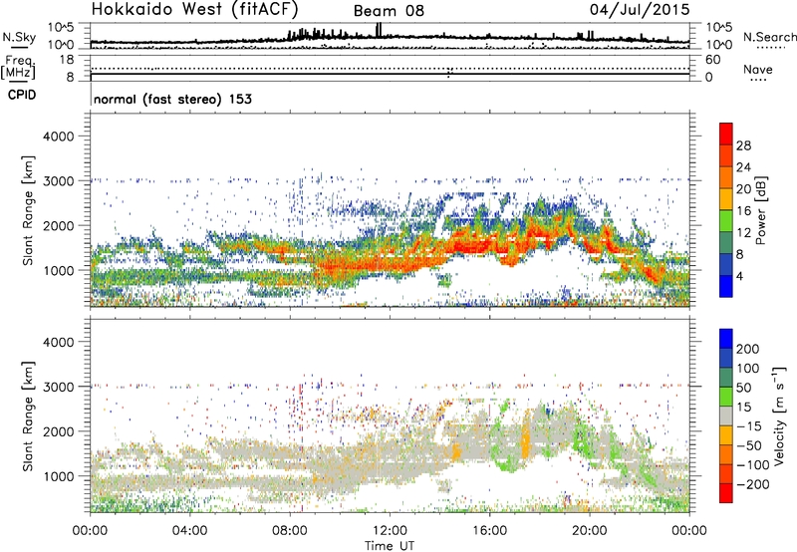The image size is (797, 552).
Task: Click the '3000' tick on velocity panel
Action: [x=58, y=387]
